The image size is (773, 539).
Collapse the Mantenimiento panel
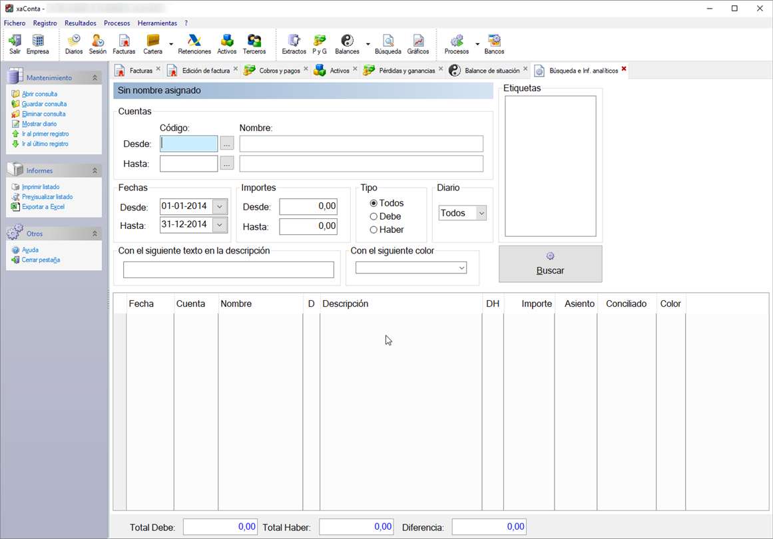tap(95, 78)
